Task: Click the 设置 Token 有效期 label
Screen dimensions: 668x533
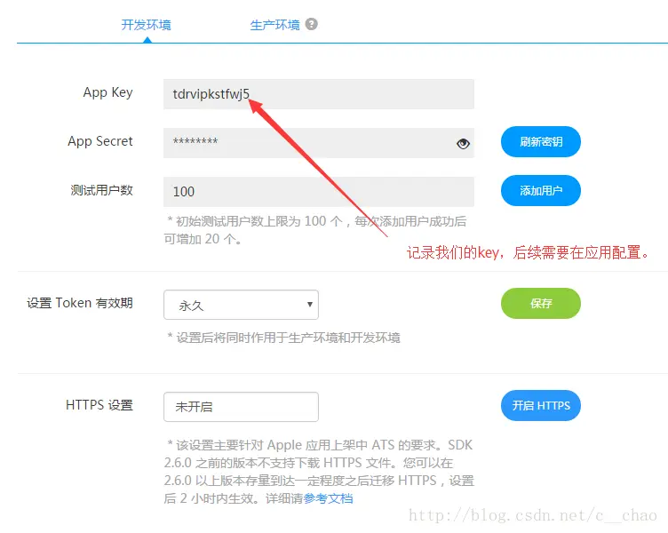Action: tap(80, 303)
